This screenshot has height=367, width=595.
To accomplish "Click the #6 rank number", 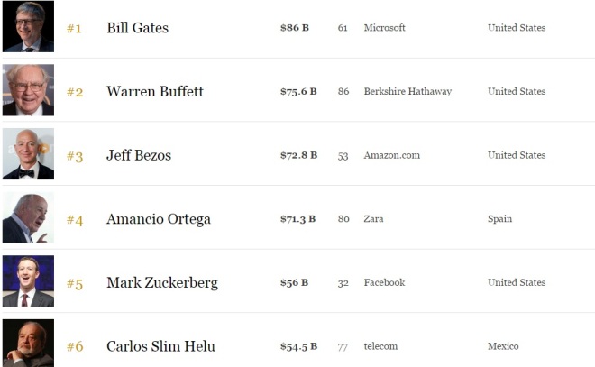I will 75,347.
